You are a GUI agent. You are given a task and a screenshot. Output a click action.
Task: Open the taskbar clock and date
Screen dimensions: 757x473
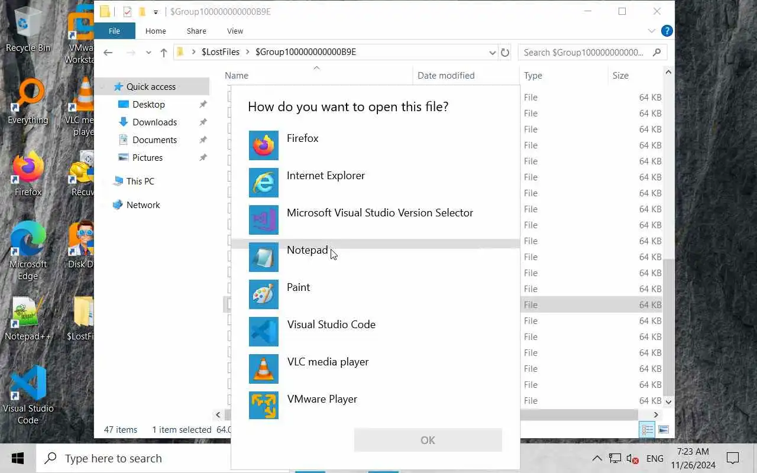693,458
